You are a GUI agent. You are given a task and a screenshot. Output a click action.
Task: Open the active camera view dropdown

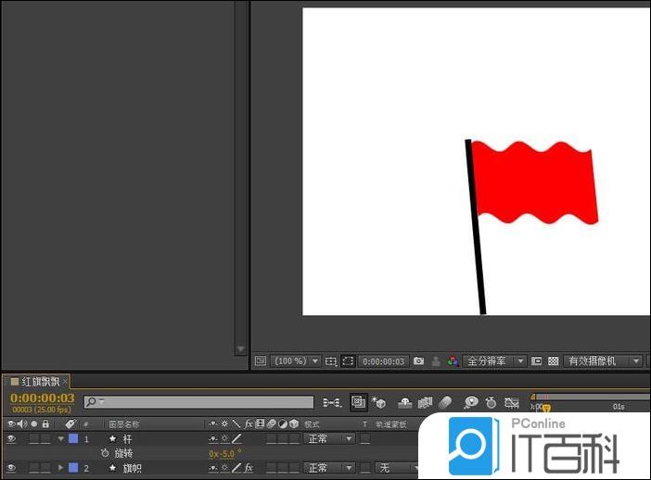click(x=605, y=360)
